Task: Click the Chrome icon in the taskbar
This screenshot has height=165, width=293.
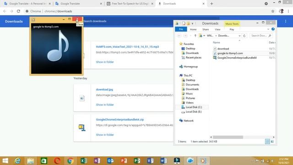Action: click(71, 161)
